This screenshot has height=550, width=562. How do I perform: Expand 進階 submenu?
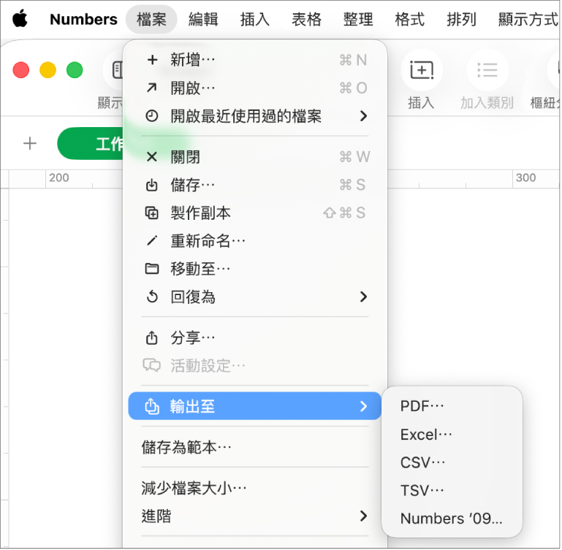pyautogui.click(x=255, y=516)
